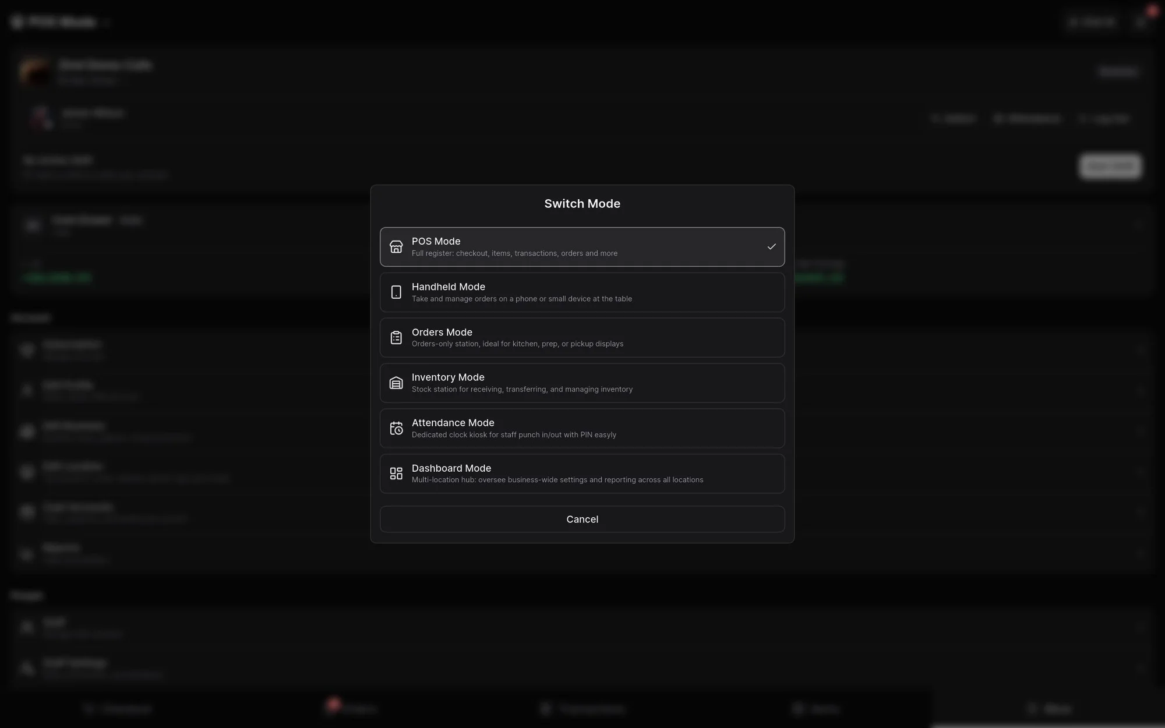Click the Inventory Mode warehouse icon

pos(396,383)
